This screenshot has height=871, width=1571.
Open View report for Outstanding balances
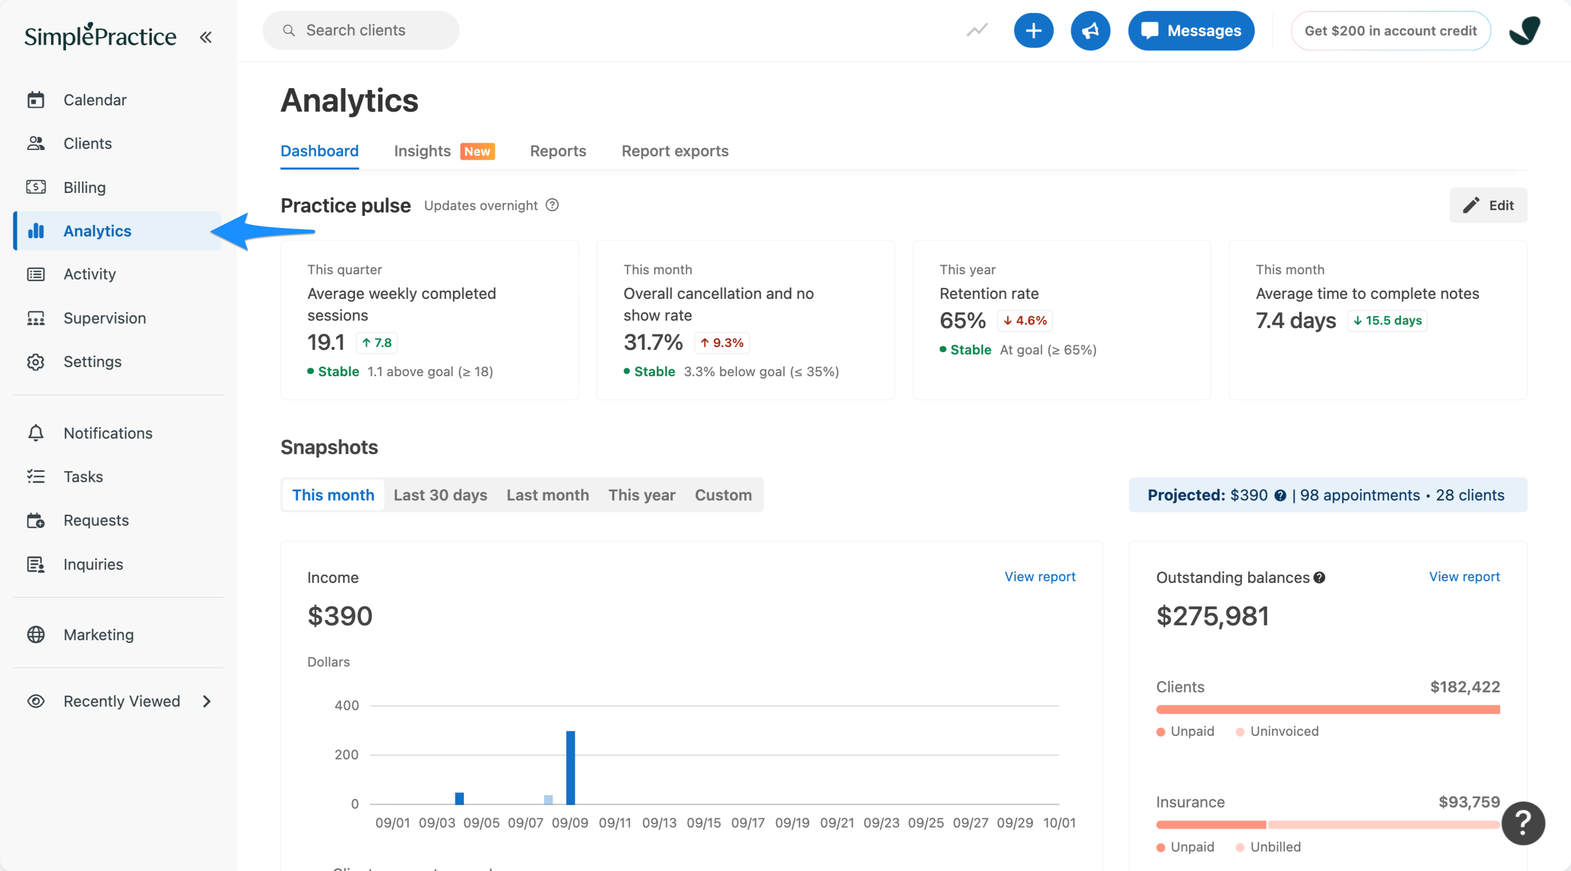(x=1464, y=577)
